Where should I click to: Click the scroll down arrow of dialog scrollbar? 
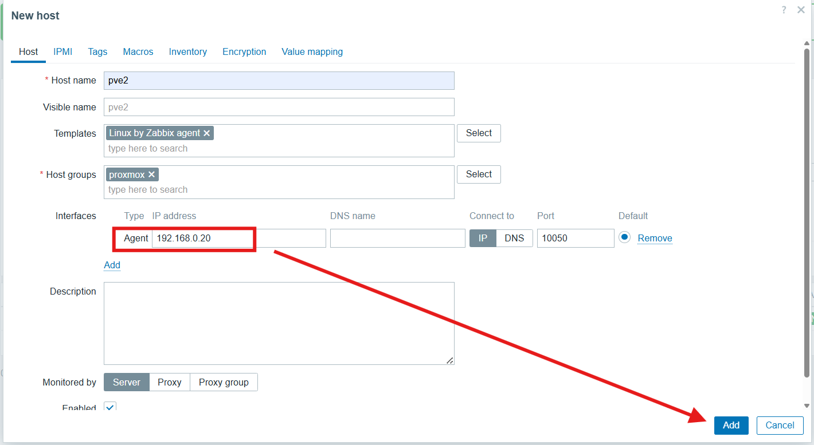pyautogui.click(x=807, y=406)
